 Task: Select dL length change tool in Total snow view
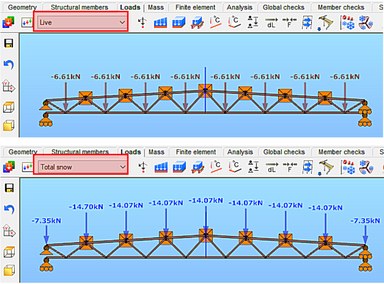click(272, 167)
